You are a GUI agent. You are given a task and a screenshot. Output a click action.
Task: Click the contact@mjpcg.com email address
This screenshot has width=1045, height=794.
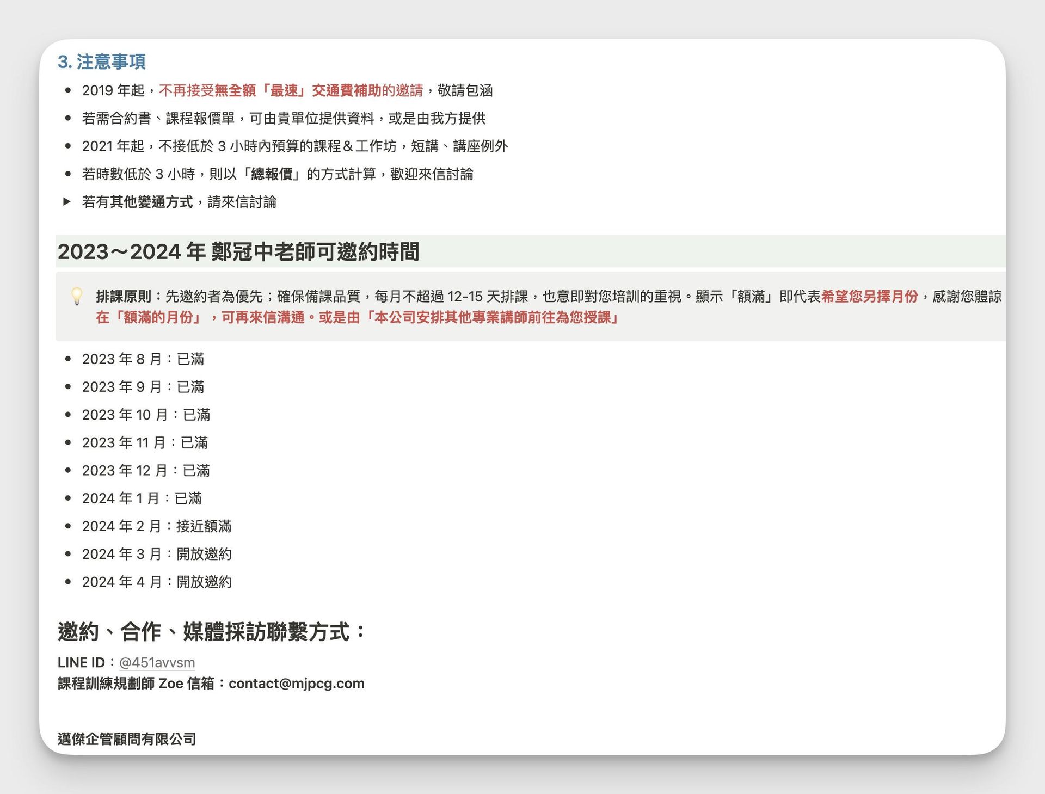(x=296, y=684)
